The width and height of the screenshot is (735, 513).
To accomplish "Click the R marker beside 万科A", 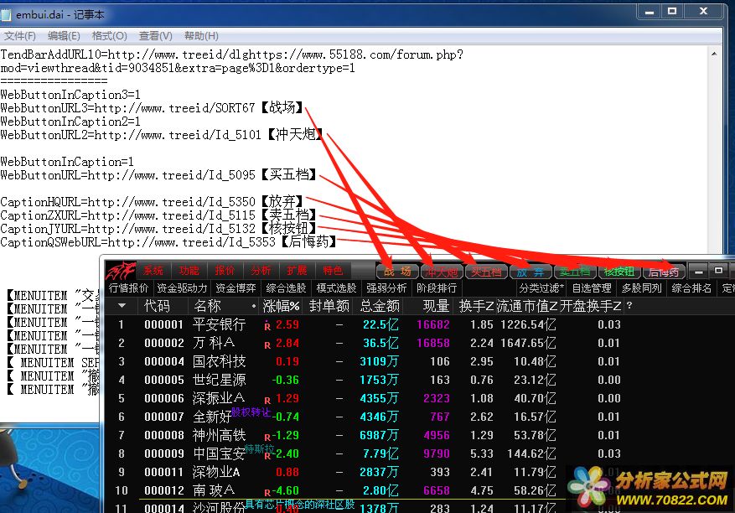I will coord(267,345).
